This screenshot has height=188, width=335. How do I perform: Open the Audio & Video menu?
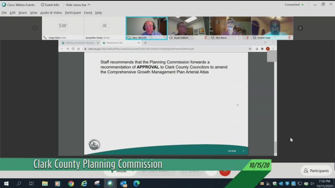51,13
